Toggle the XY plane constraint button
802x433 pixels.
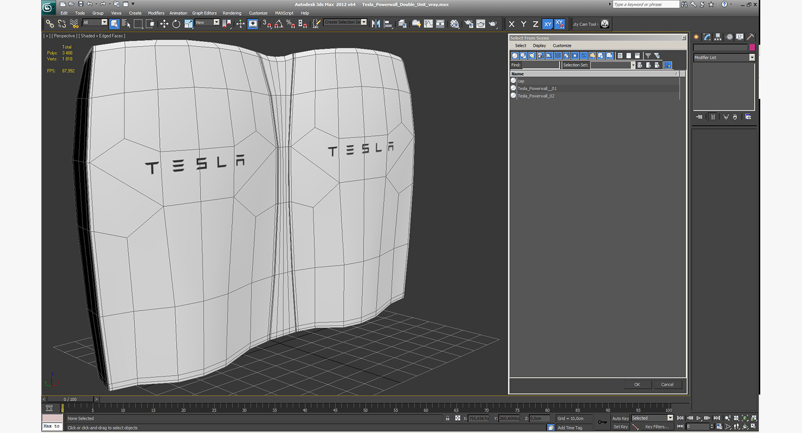tap(547, 24)
